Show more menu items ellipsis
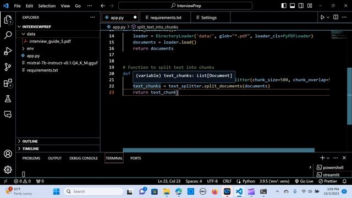 tap(89, 6)
